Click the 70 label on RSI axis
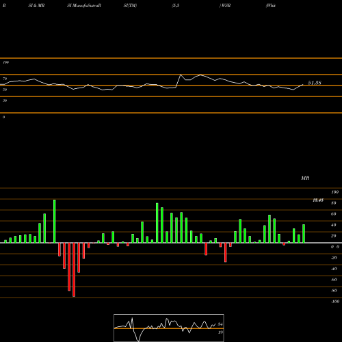Viewport: 342px width, 342px height. 5,79
